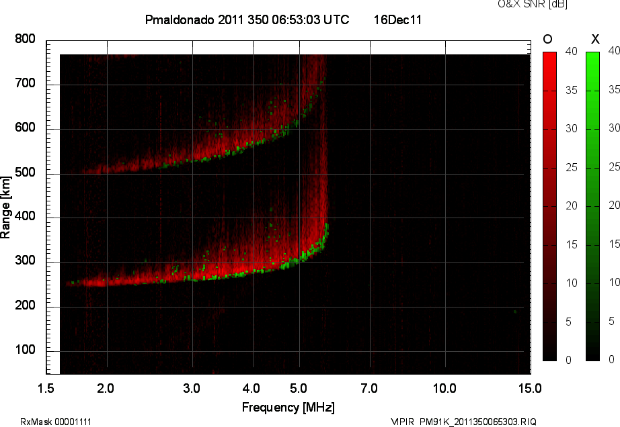The height and width of the screenshot is (427, 620).
Task: Click the 5.0 MHz frequency tick label
Action: click(299, 389)
